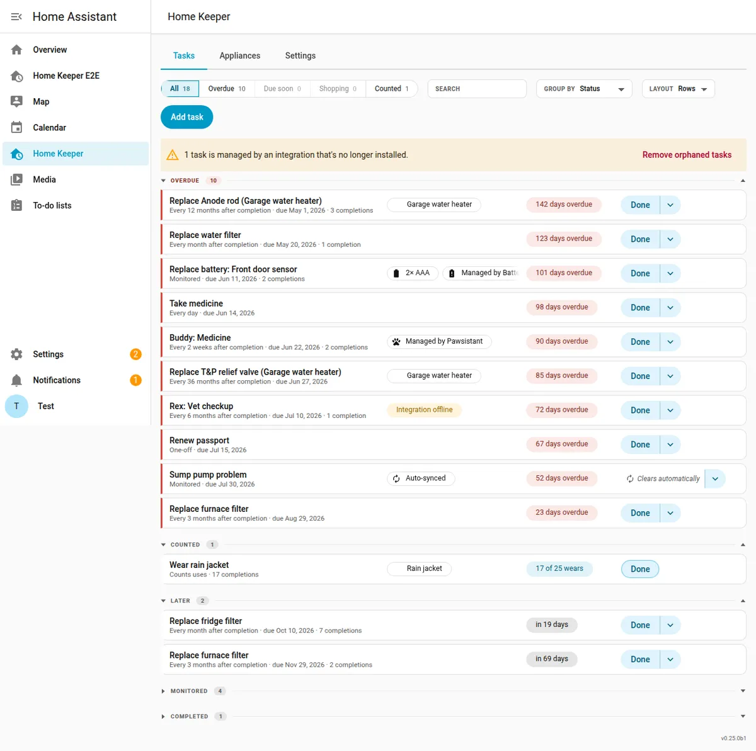The width and height of the screenshot is (756, 751).
Task: Filter tasks by Counted 1
Action: [391, 89]
